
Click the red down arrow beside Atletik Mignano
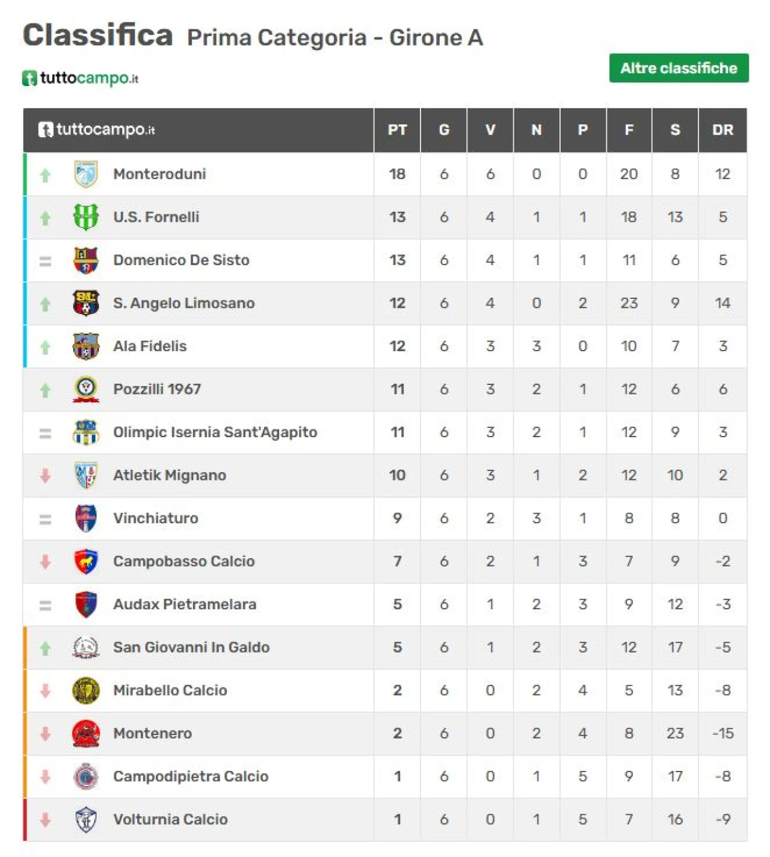(45, 476)
